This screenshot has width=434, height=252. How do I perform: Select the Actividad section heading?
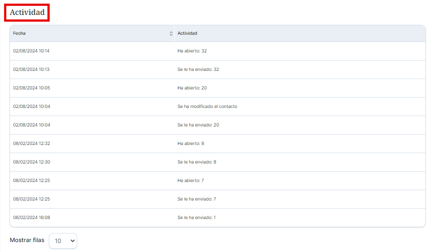pos(27,13)
